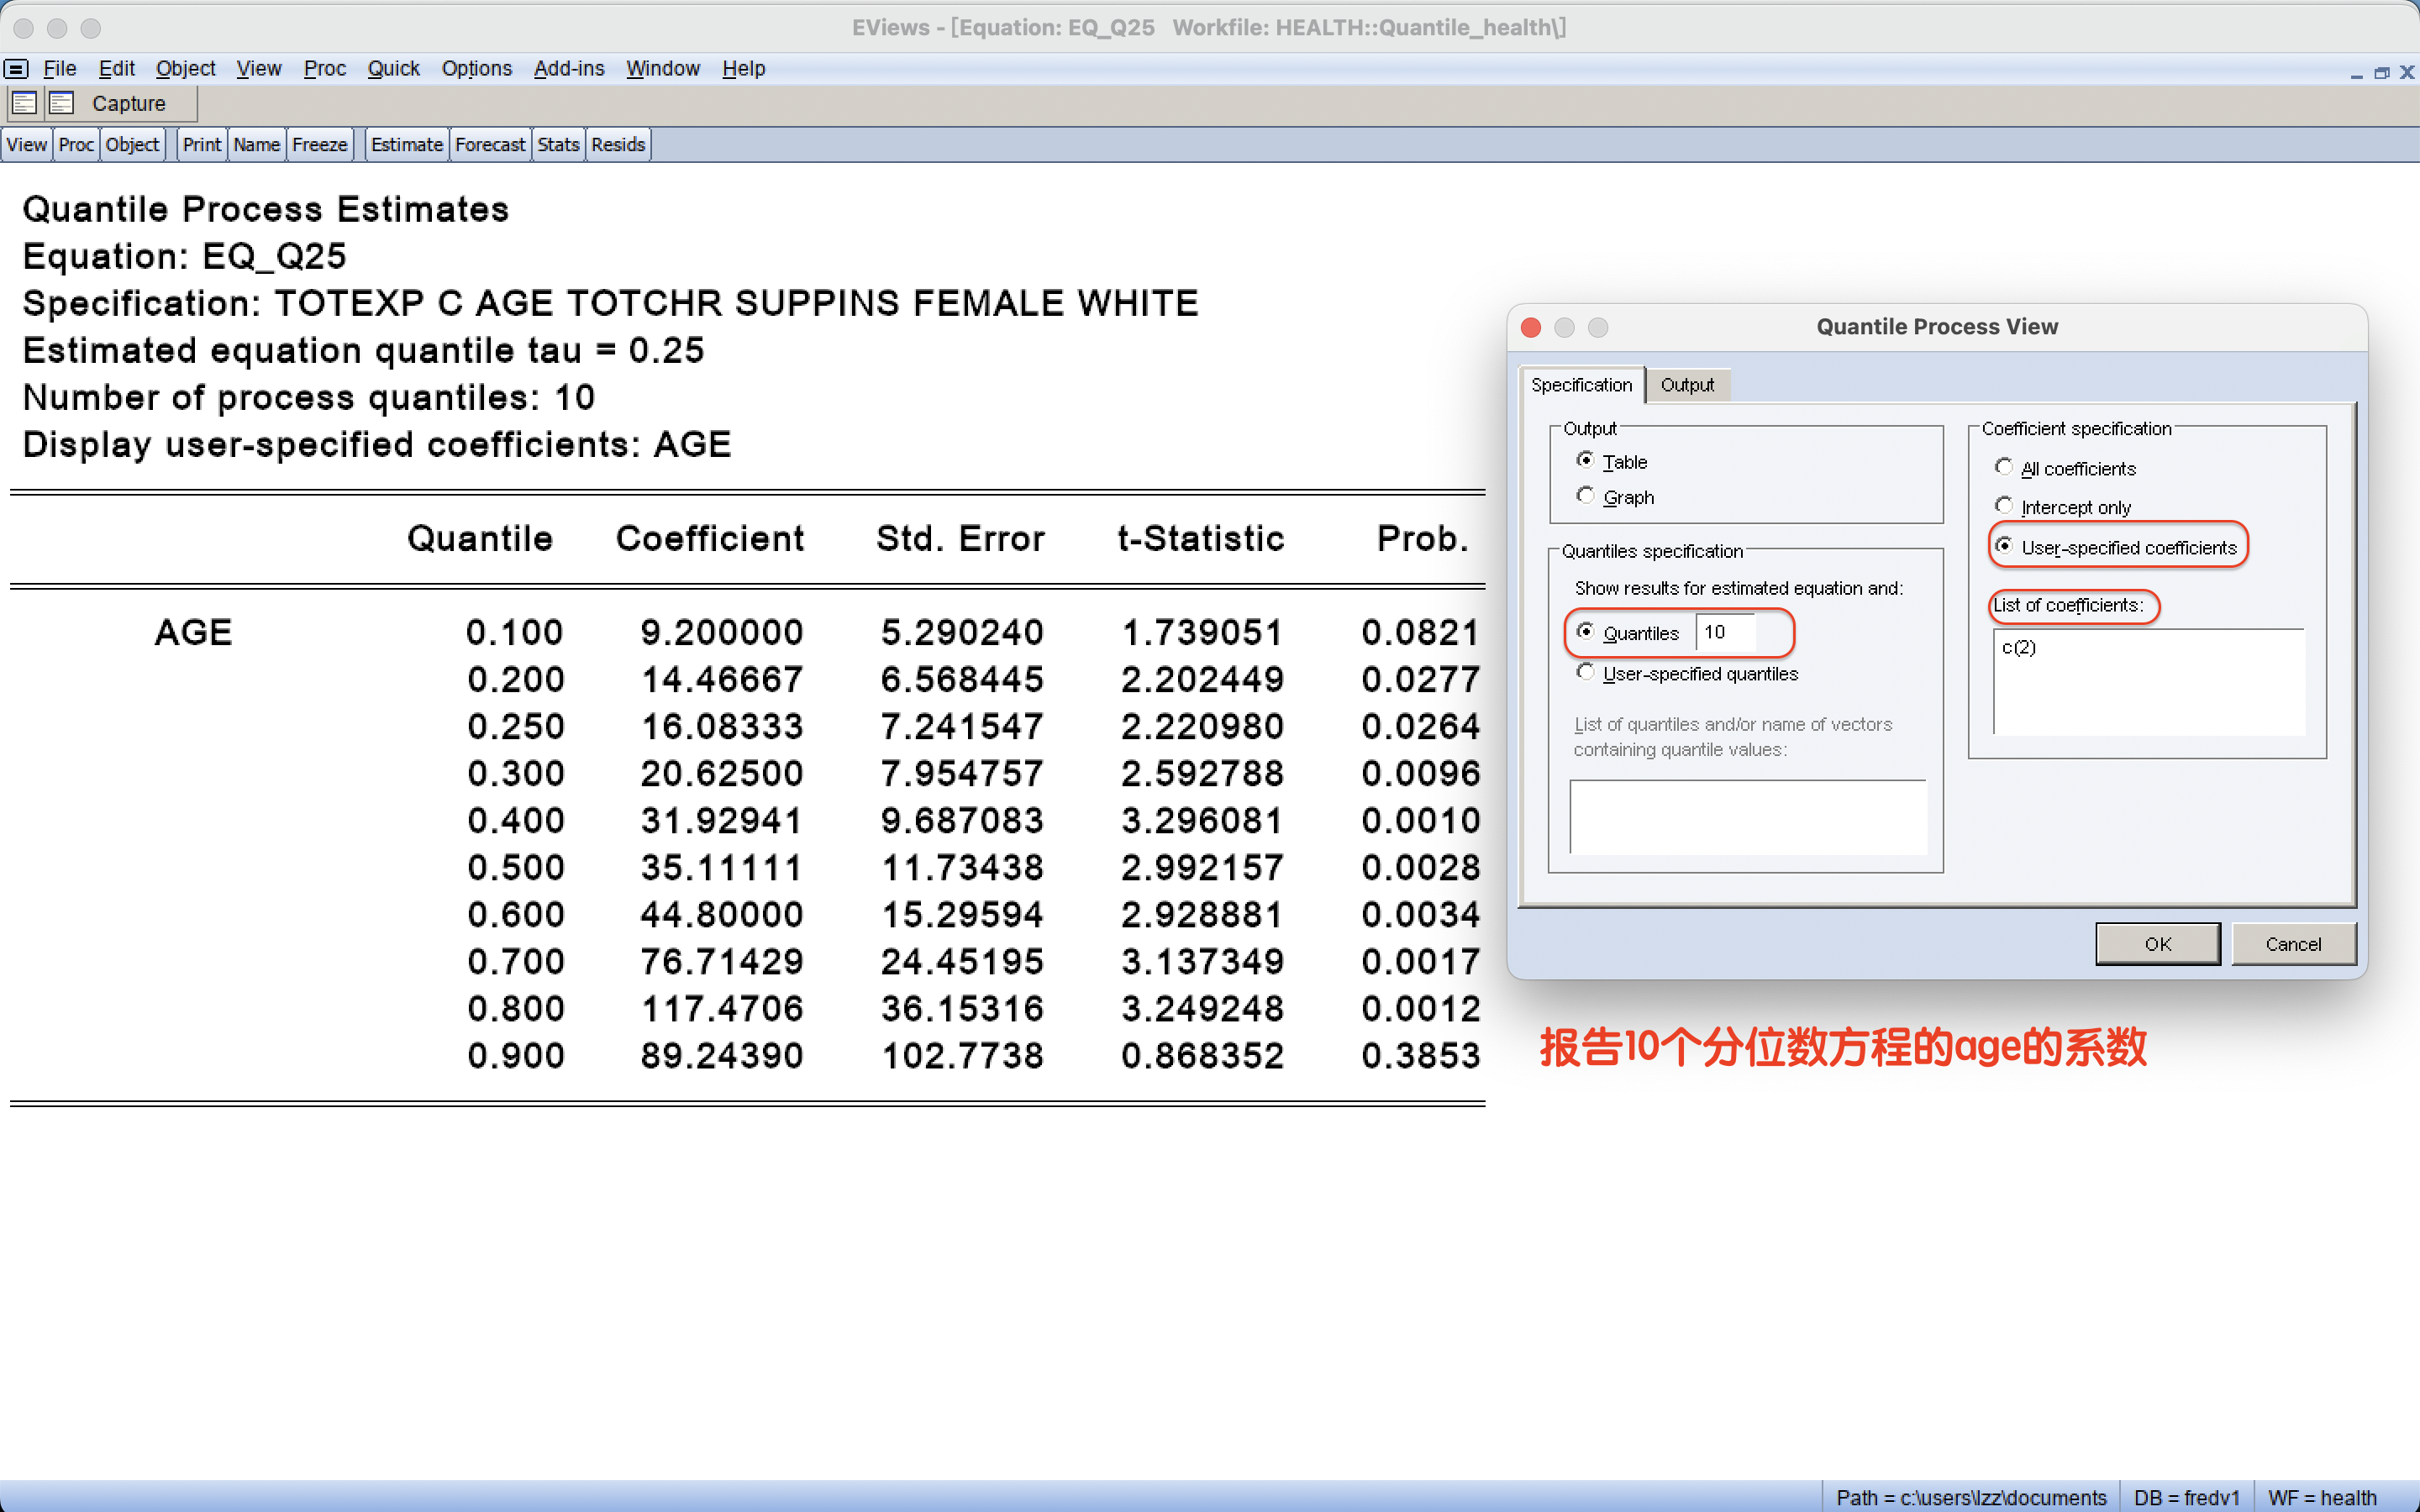Choose Intercept only coefficients
2420x1512 pixels.
2003,506
